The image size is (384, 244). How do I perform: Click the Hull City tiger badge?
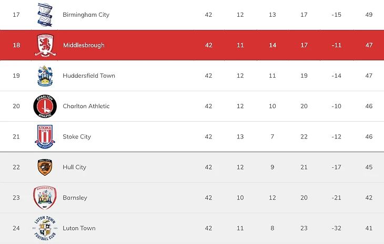coord(45,167)
